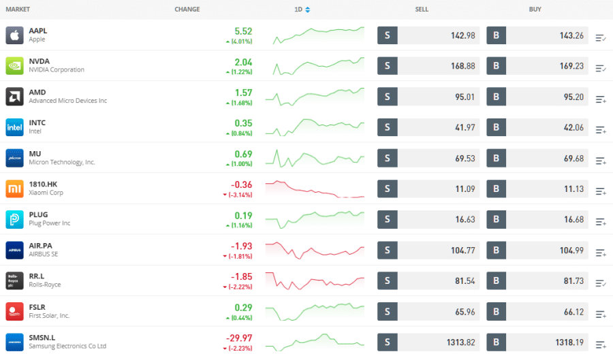Buy AAPL at 143.26
The height and width of the screenshot is (354, 613).
[537, 35]
